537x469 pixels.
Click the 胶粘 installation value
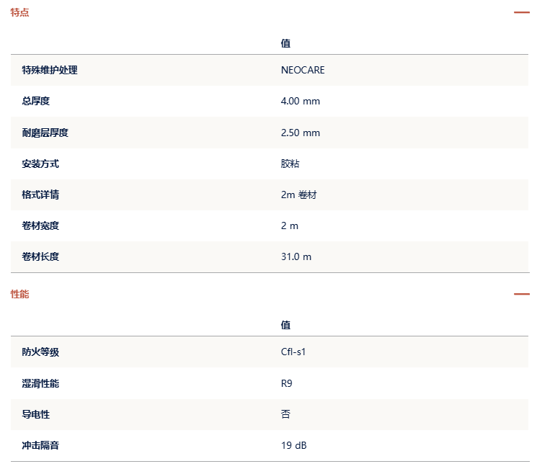point(290,164)
